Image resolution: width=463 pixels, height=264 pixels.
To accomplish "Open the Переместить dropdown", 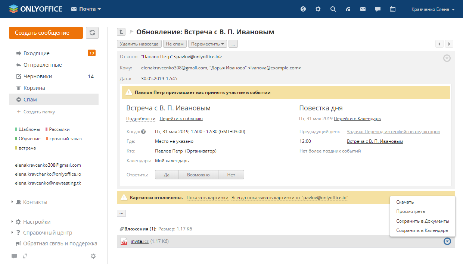I will click(x=208, y=44).
